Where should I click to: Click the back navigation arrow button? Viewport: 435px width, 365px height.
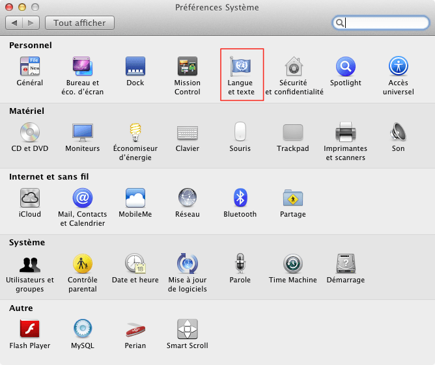click(x=14, y=23)
